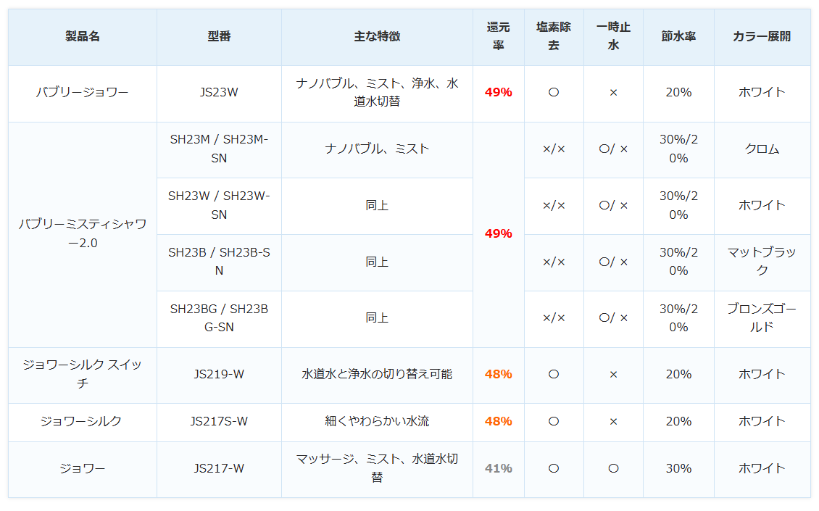Select the 型番 column header

(x=219, y=36)
